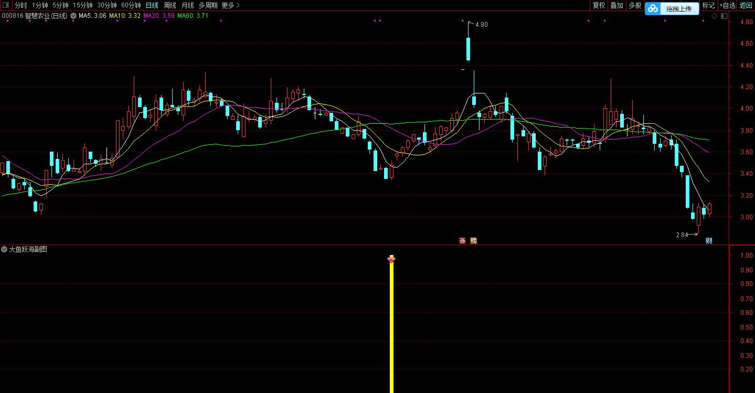Click the red signal marker atop yellow bar

[391, 259]
